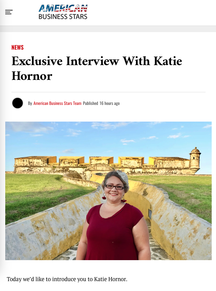Click Katie Hornor's glasses in the photo
216x291 pixels.
[x=114, y=187]
